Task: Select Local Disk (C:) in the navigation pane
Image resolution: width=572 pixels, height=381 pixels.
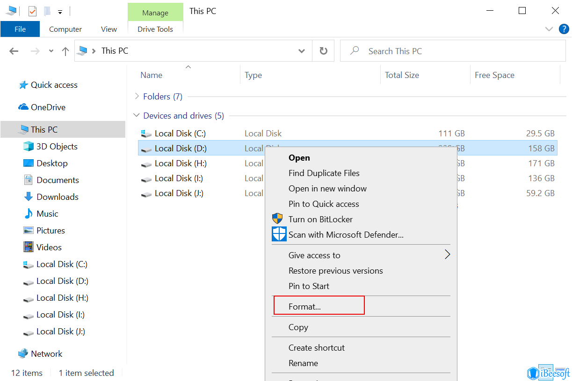Action: (62, 264)
